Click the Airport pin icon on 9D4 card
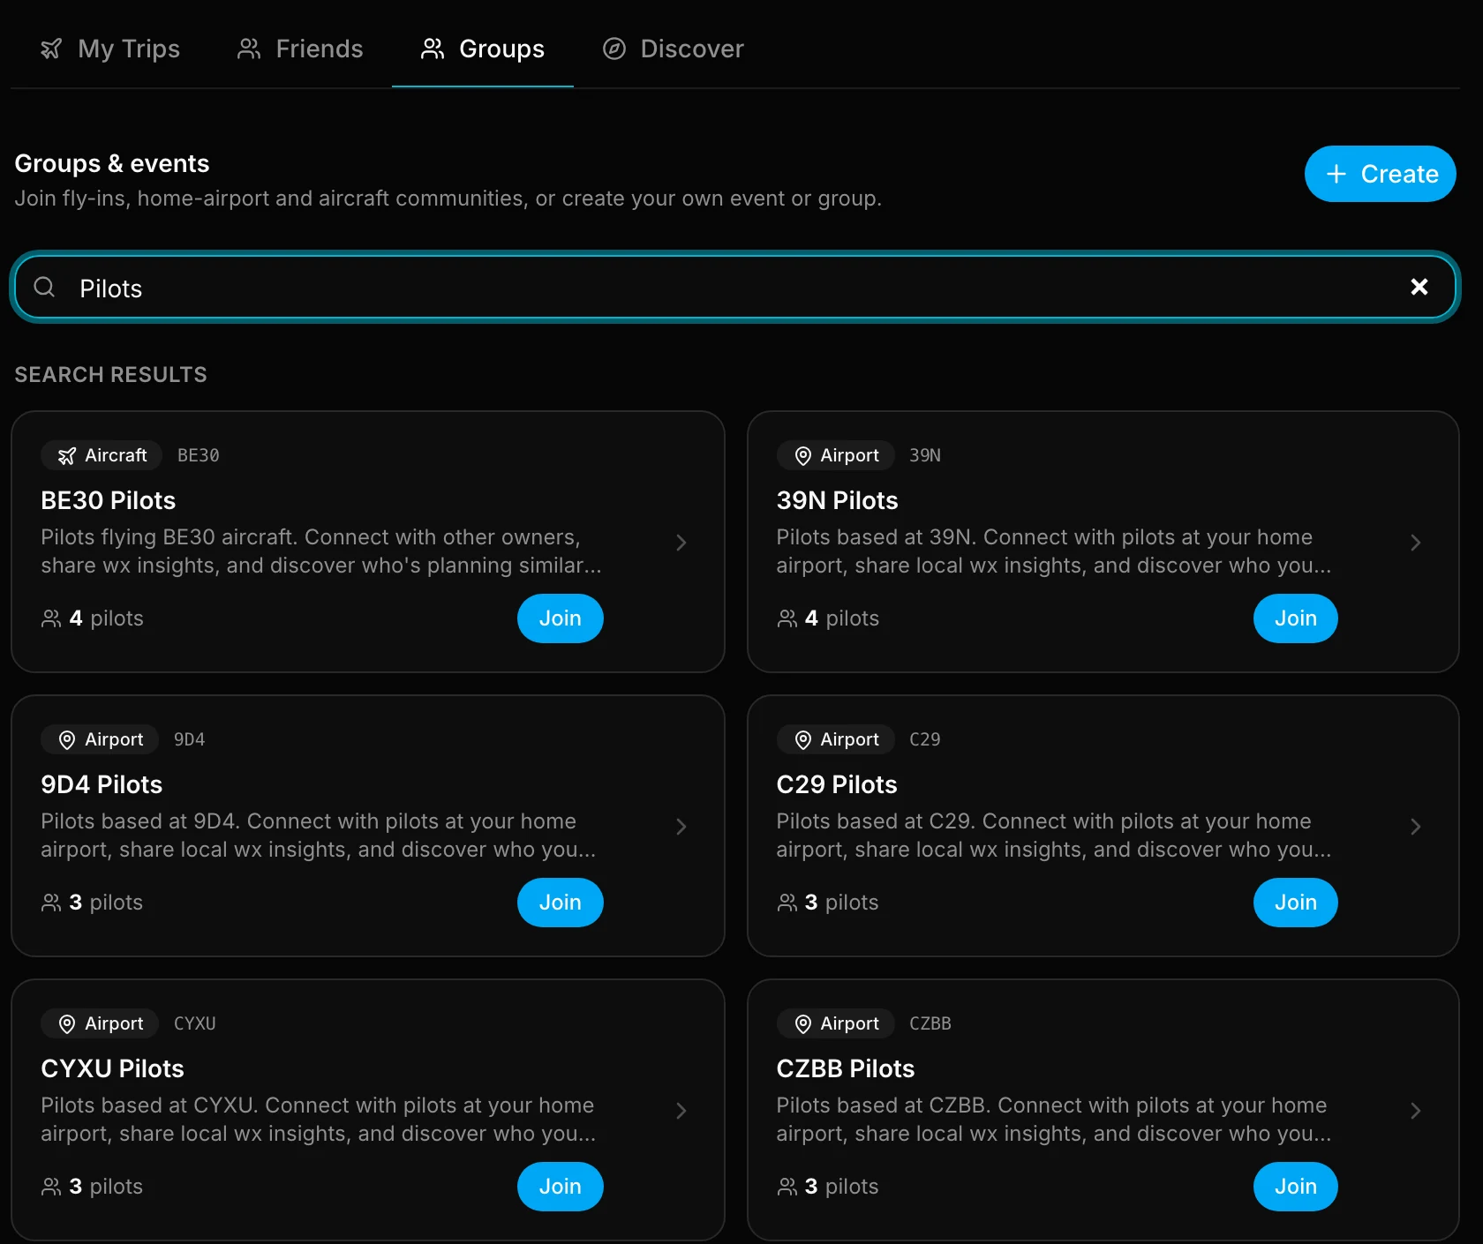The height and width of the screenshot is (1244, 1483). click(x=67, y=739)
